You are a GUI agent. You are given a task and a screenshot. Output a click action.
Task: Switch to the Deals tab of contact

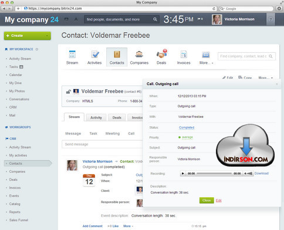click(117, 117)
